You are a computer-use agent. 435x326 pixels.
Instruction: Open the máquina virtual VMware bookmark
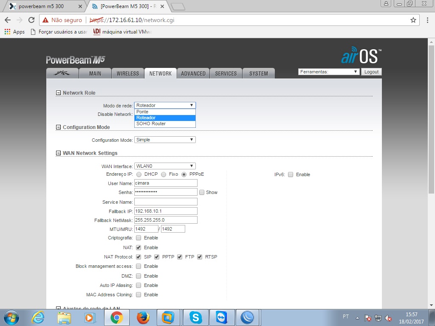coord(123,31)
